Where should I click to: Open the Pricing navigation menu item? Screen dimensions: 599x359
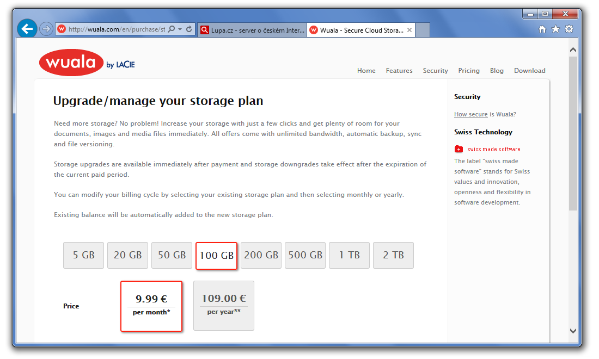(468, 71)
